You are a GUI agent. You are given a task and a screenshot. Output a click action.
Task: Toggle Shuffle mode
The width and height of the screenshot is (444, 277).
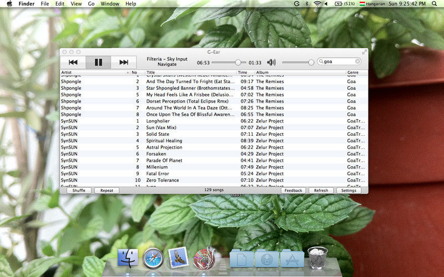tap(79, 191)
